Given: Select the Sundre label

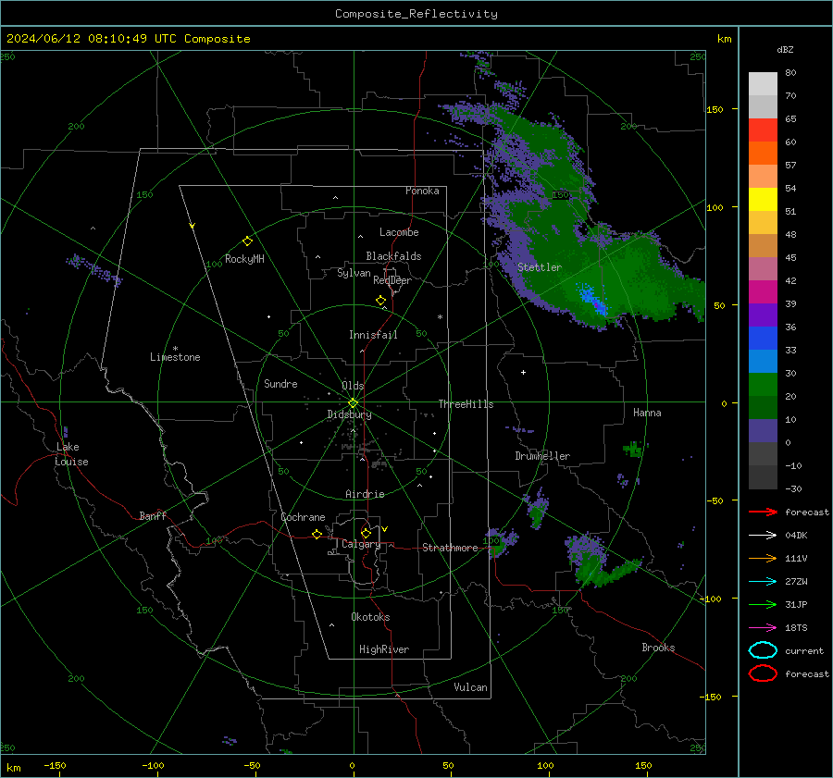Looking at the screenshot, I should pyautogui.click(x=280, y=383).
